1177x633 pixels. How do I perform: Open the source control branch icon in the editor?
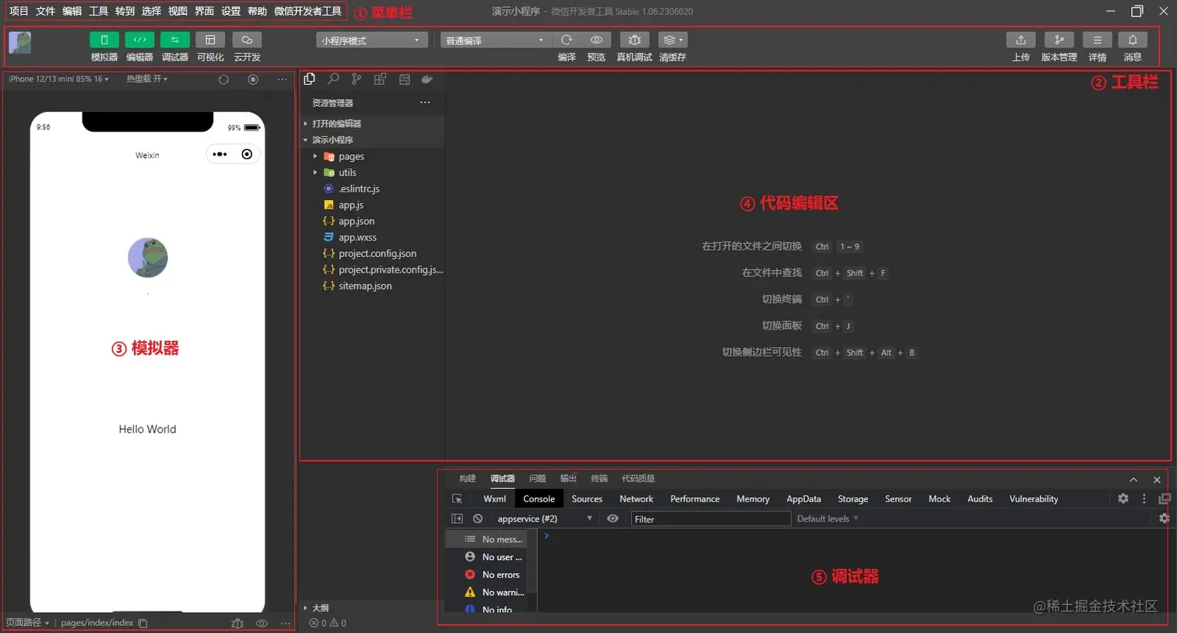(357, 79)
